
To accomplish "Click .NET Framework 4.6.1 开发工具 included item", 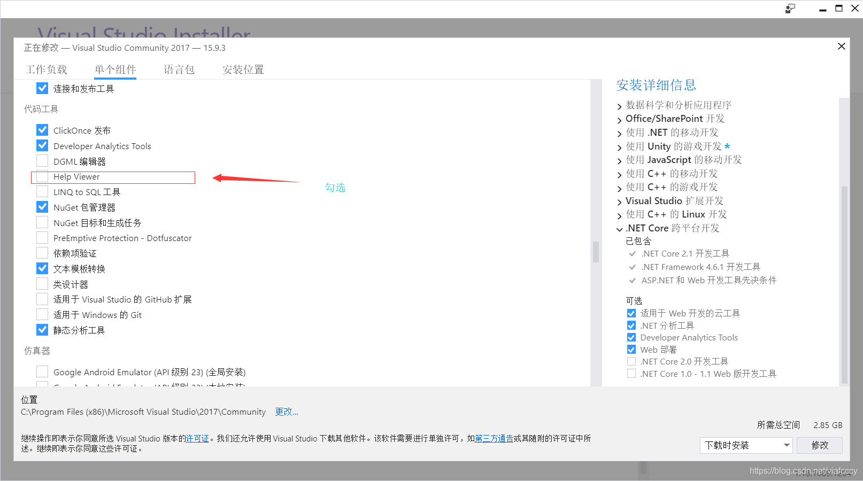I will (x=700, y=267).
